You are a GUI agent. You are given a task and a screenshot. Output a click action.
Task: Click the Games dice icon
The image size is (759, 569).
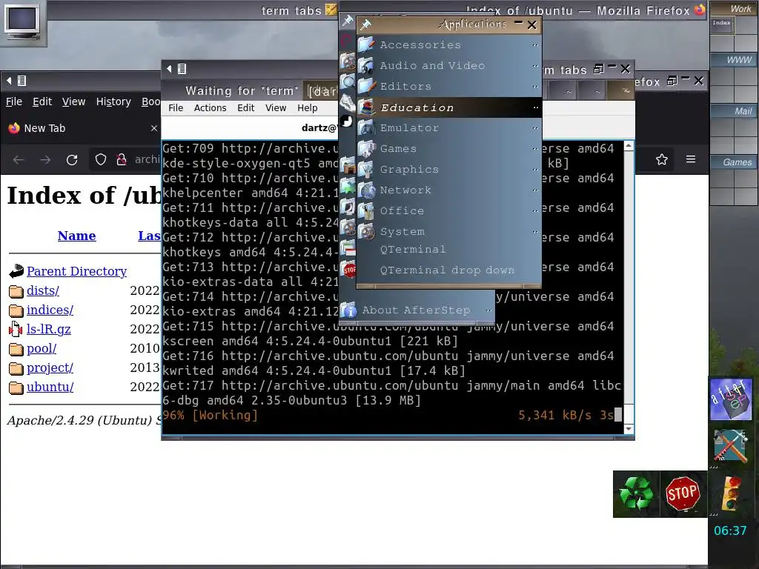[366, 148]
